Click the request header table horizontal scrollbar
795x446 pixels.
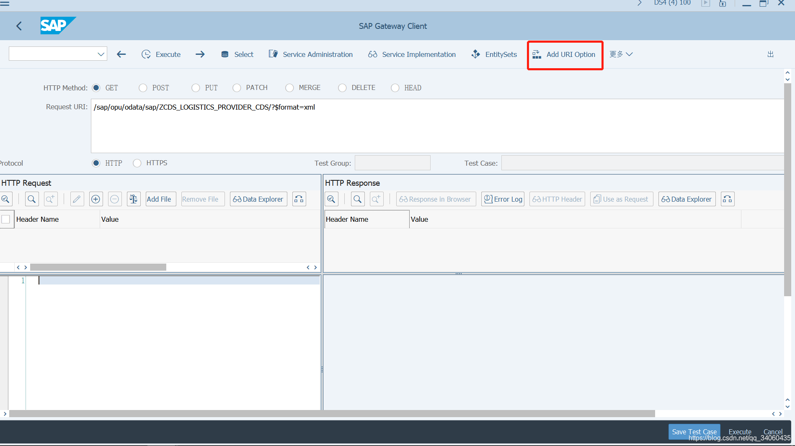(98, 267)
